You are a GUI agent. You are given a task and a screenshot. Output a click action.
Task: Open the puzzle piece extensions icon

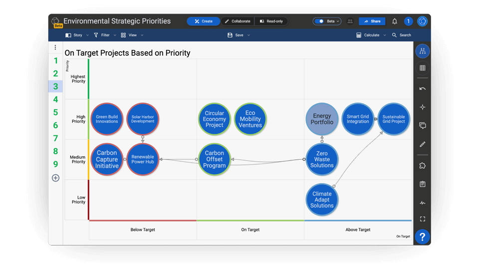(x=422, y=166)
